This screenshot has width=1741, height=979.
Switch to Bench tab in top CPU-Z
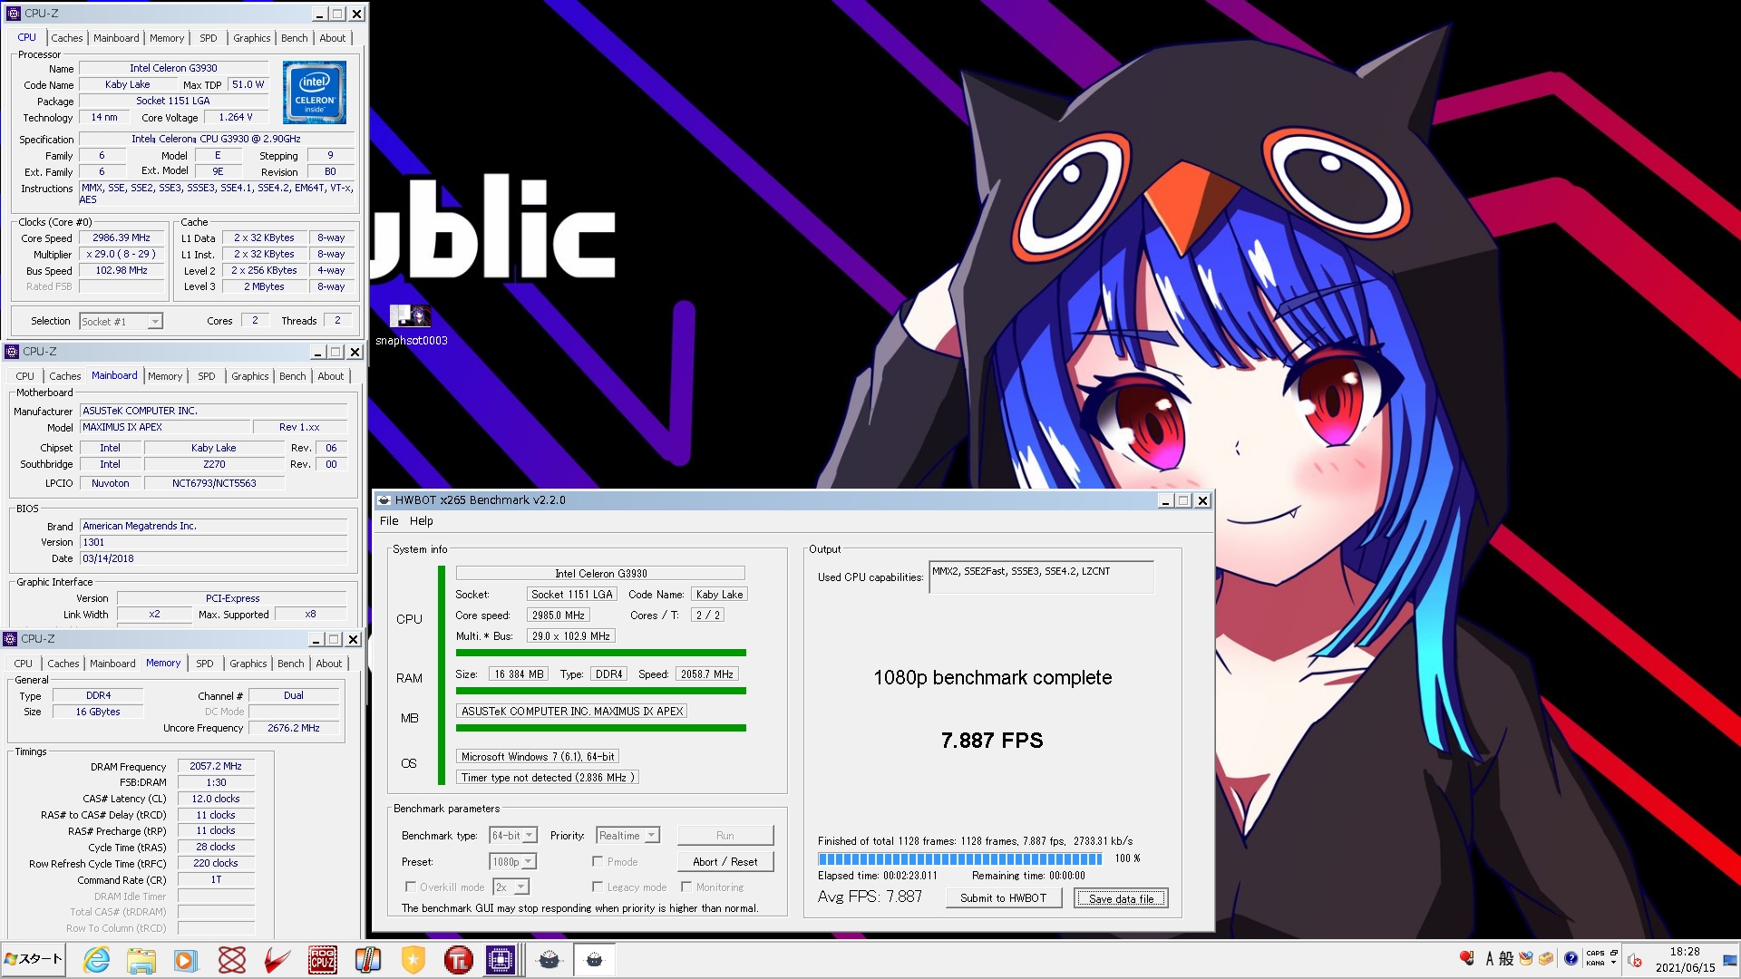click(x=294, y=38)
